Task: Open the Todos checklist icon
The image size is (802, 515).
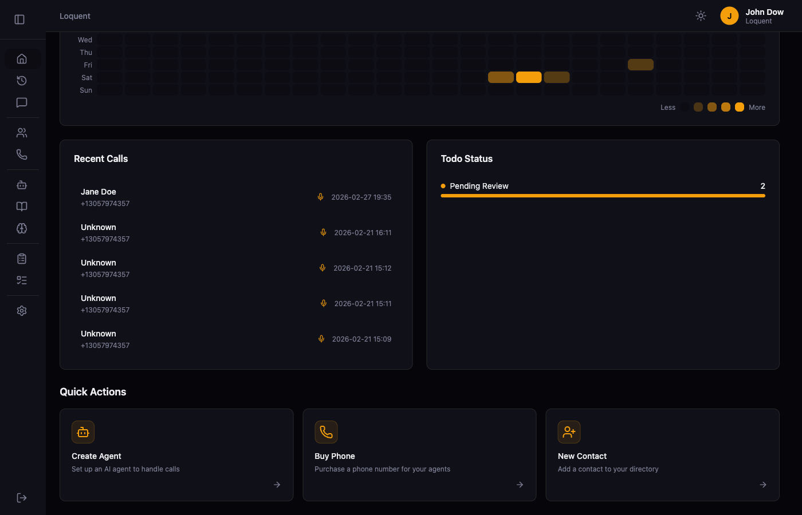Action: [22, 258]
